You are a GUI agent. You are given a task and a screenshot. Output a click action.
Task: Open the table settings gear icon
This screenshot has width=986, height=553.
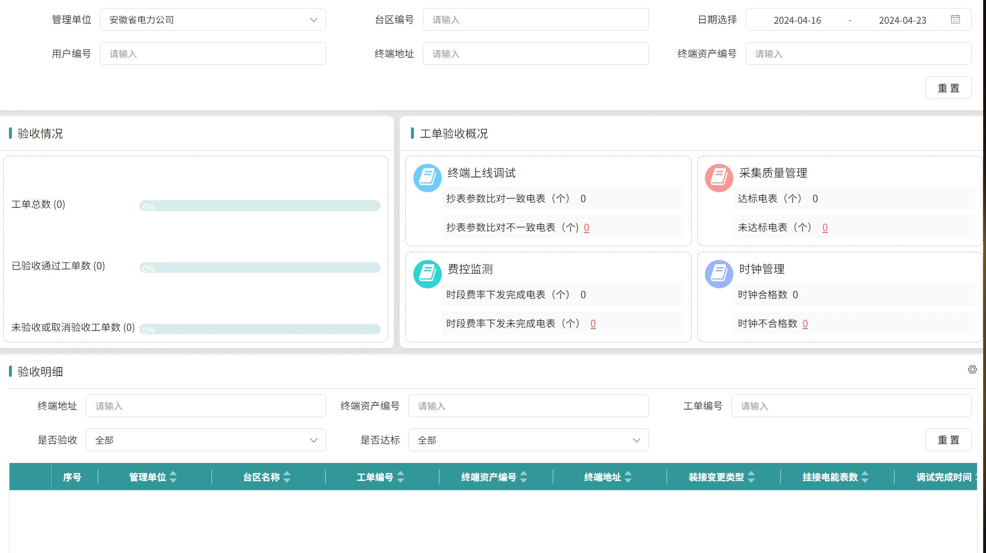click(972, 369)
